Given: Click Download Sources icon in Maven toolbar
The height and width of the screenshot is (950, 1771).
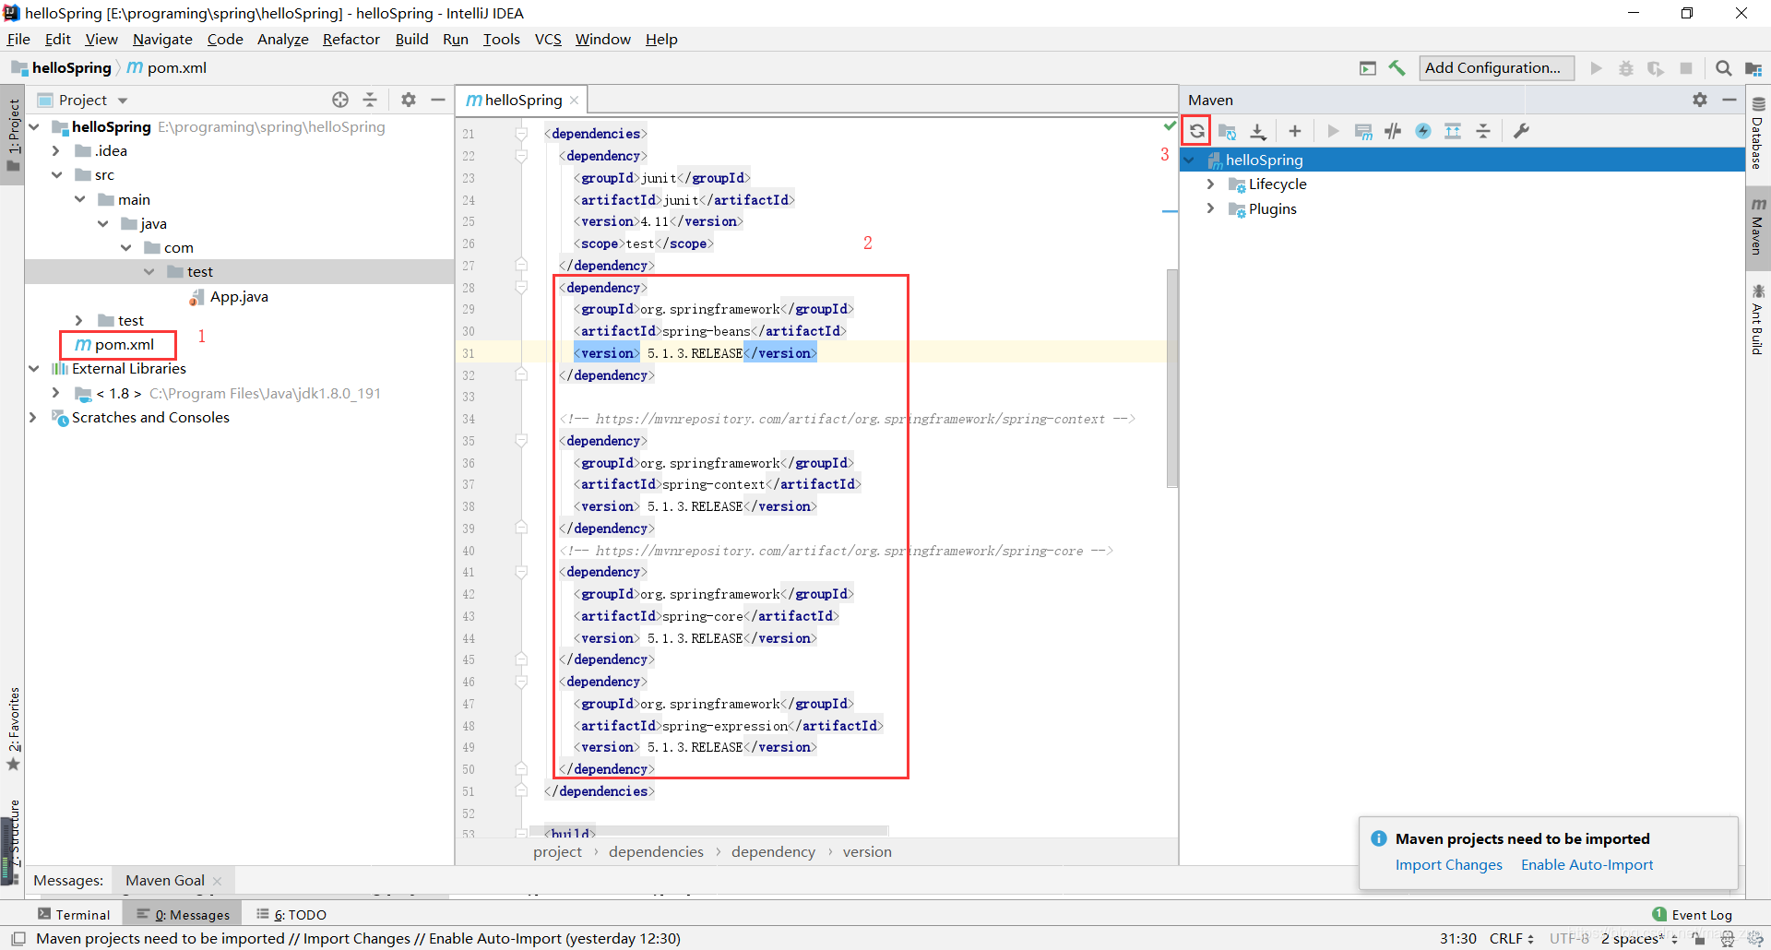Looking at the screenshot, I should (x=1257, y=131).
